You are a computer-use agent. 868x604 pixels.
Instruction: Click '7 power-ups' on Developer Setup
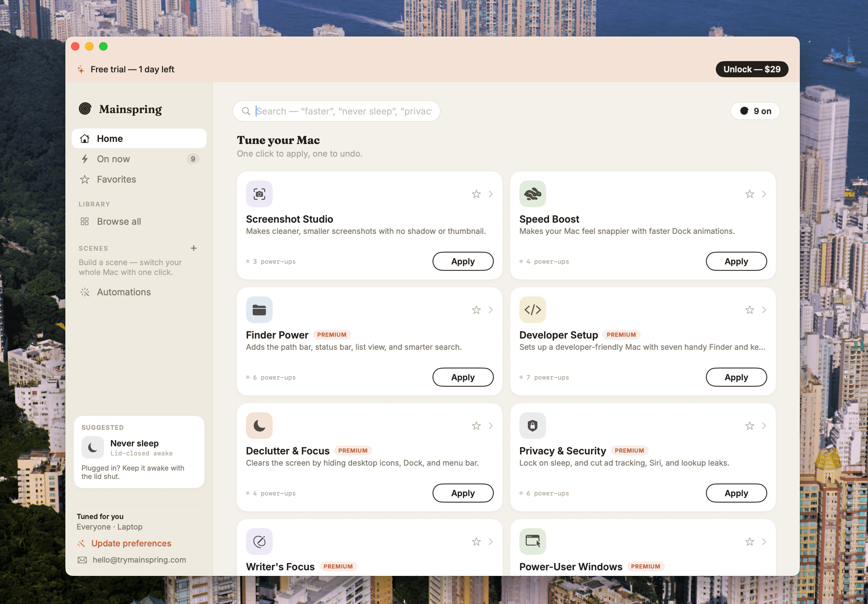click(x=548, y=377)
